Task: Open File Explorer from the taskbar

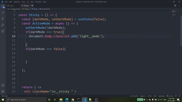Action: coord(61,99)
